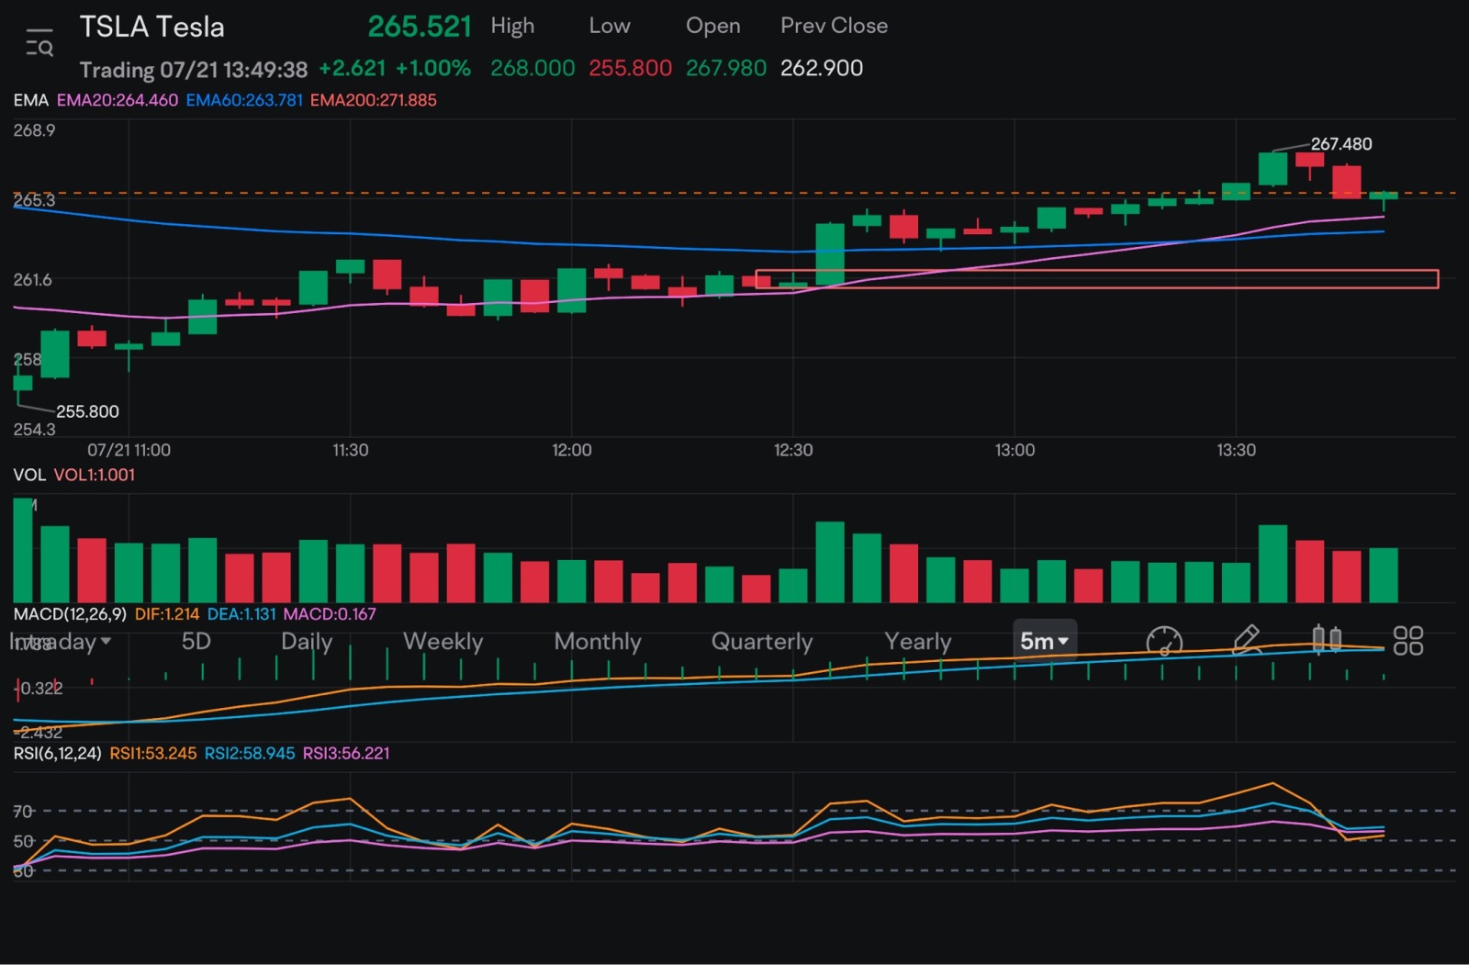
Task: Click the 12:30 time axis label
Action: click(x=793, y=450)
